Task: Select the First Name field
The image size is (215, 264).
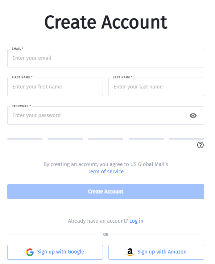Action: (x=55, y=87)
